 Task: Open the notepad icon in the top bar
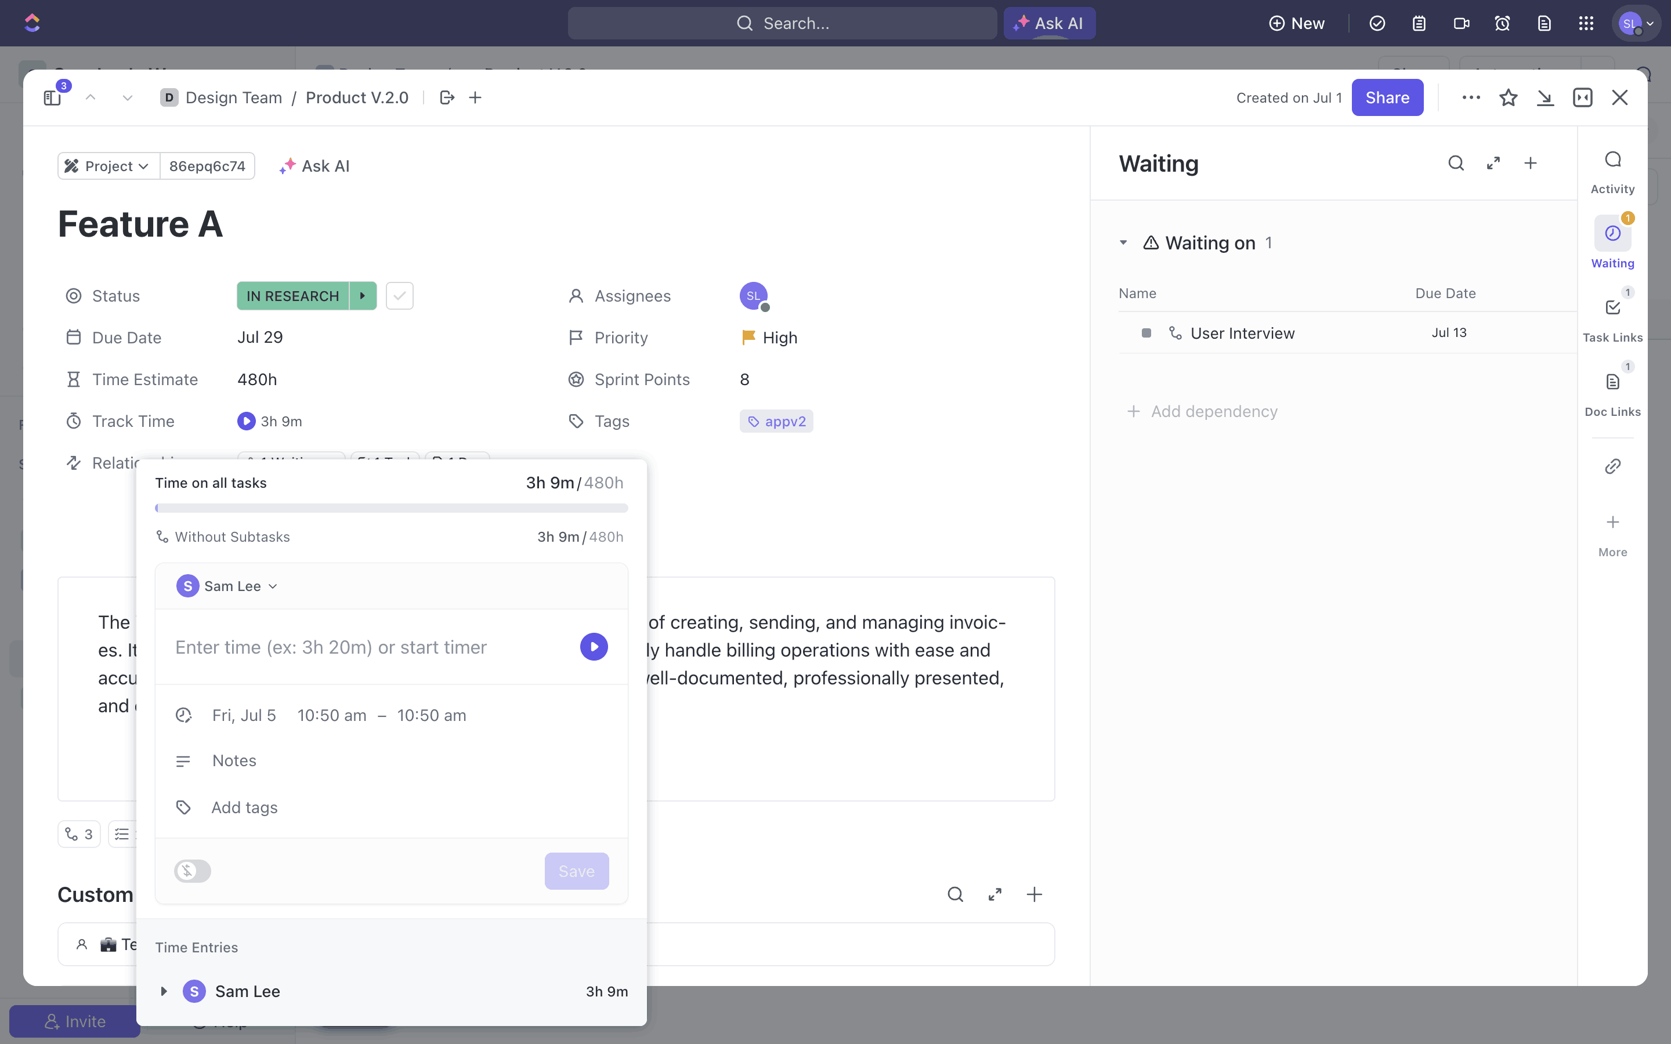(x=1419, y=23)
